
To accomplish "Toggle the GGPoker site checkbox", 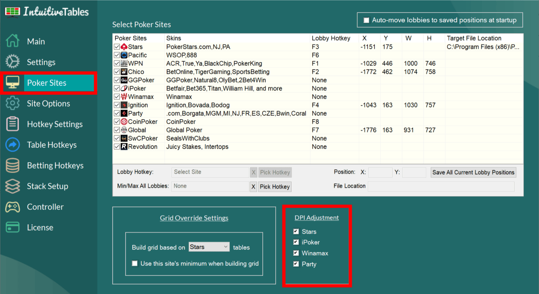I will click(117, 80).
